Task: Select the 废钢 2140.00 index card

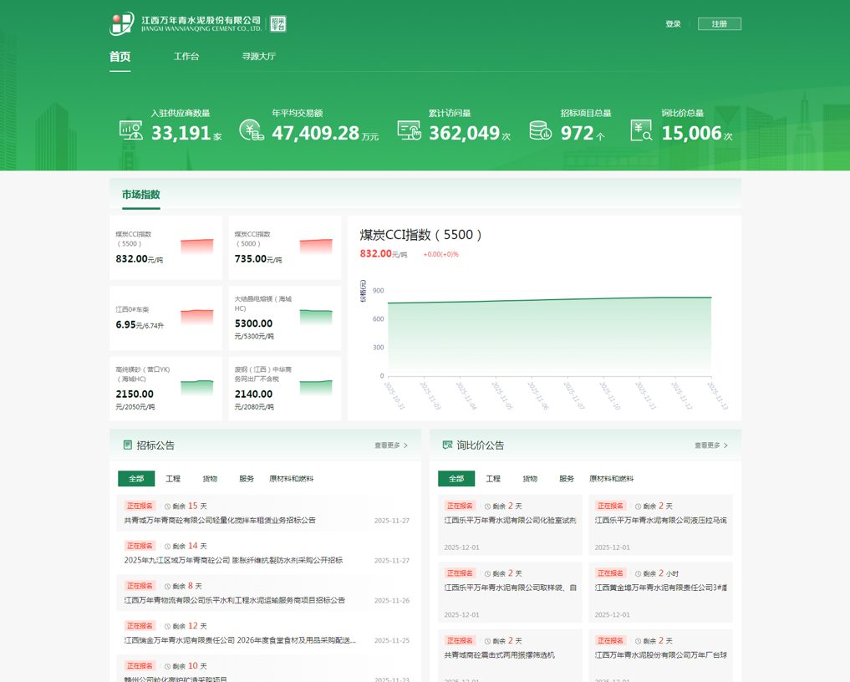Action: (x=285, y=389)
